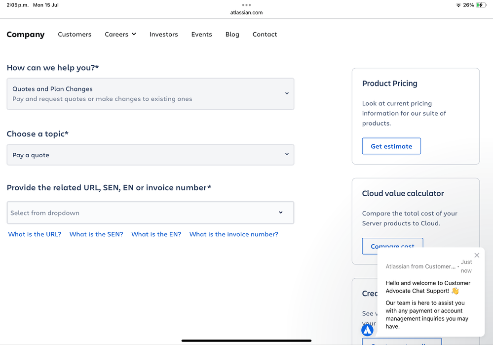Click the 'Atlassian from Customer...' chat sender label
This screenshot has height=345, width=493.
pos(420,266)
